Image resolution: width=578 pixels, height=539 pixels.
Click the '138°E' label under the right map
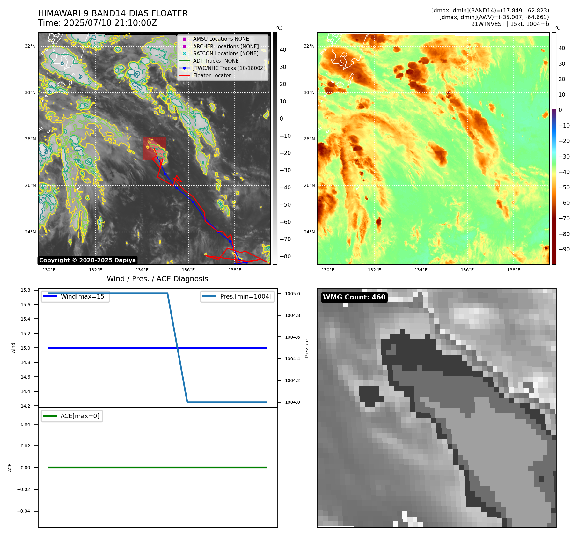(x=514, y=270)
